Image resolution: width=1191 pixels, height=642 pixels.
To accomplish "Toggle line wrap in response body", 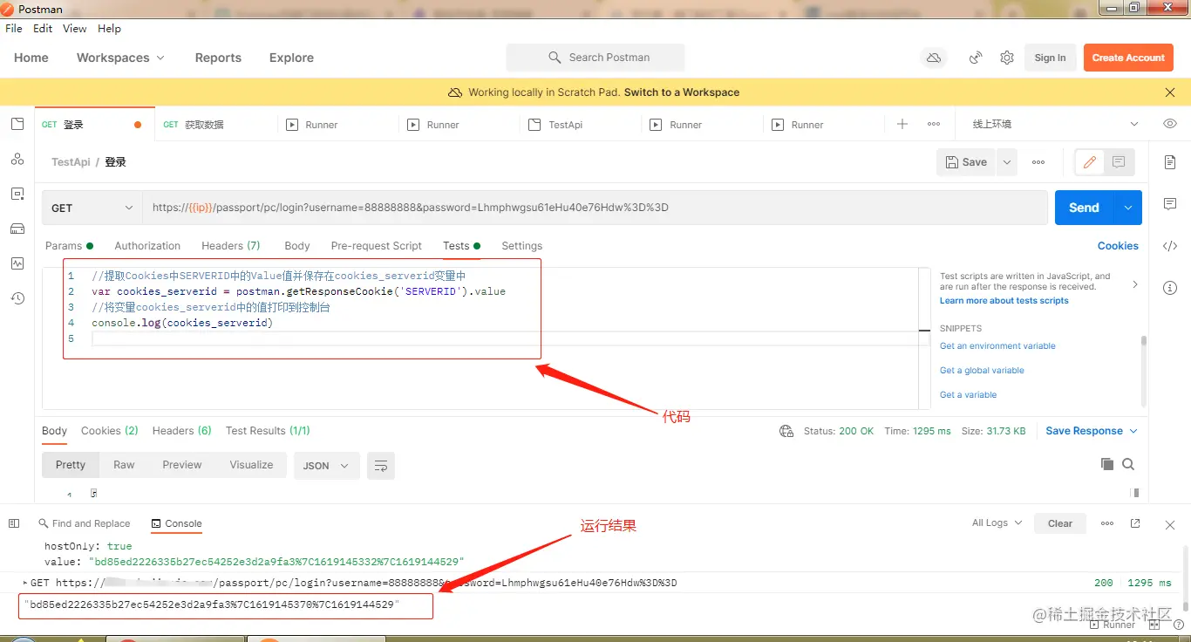I will coord(381,466).
